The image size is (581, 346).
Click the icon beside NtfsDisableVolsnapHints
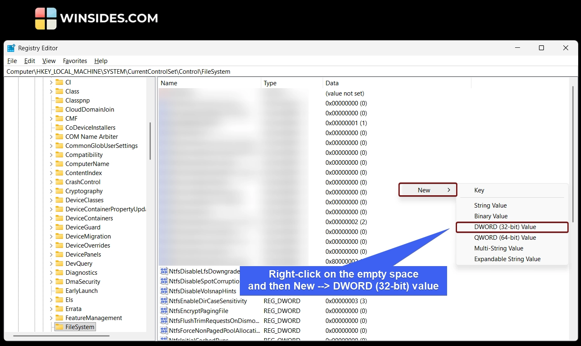164,291
